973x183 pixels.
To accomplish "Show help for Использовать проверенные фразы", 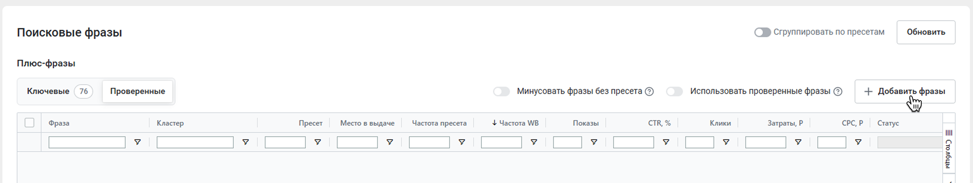I will click(x=838, y=91).
